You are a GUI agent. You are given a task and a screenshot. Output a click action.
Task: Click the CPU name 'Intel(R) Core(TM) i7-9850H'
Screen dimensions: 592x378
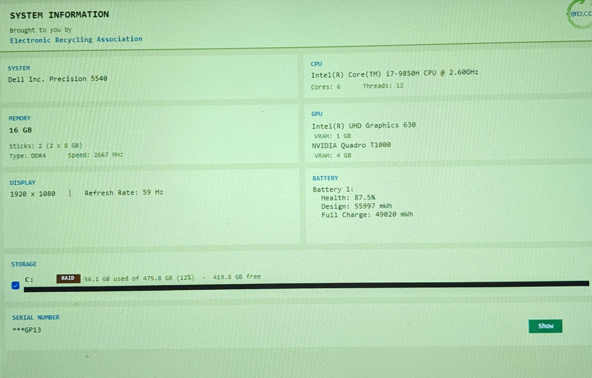[365, 74]
